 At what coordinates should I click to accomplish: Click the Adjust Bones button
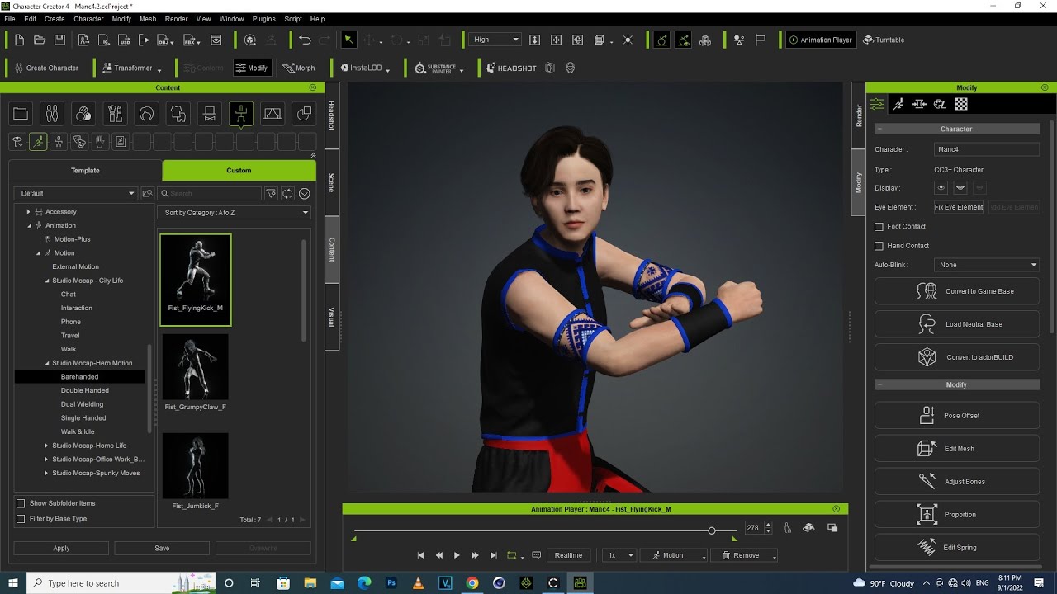[x=956, y=482]
